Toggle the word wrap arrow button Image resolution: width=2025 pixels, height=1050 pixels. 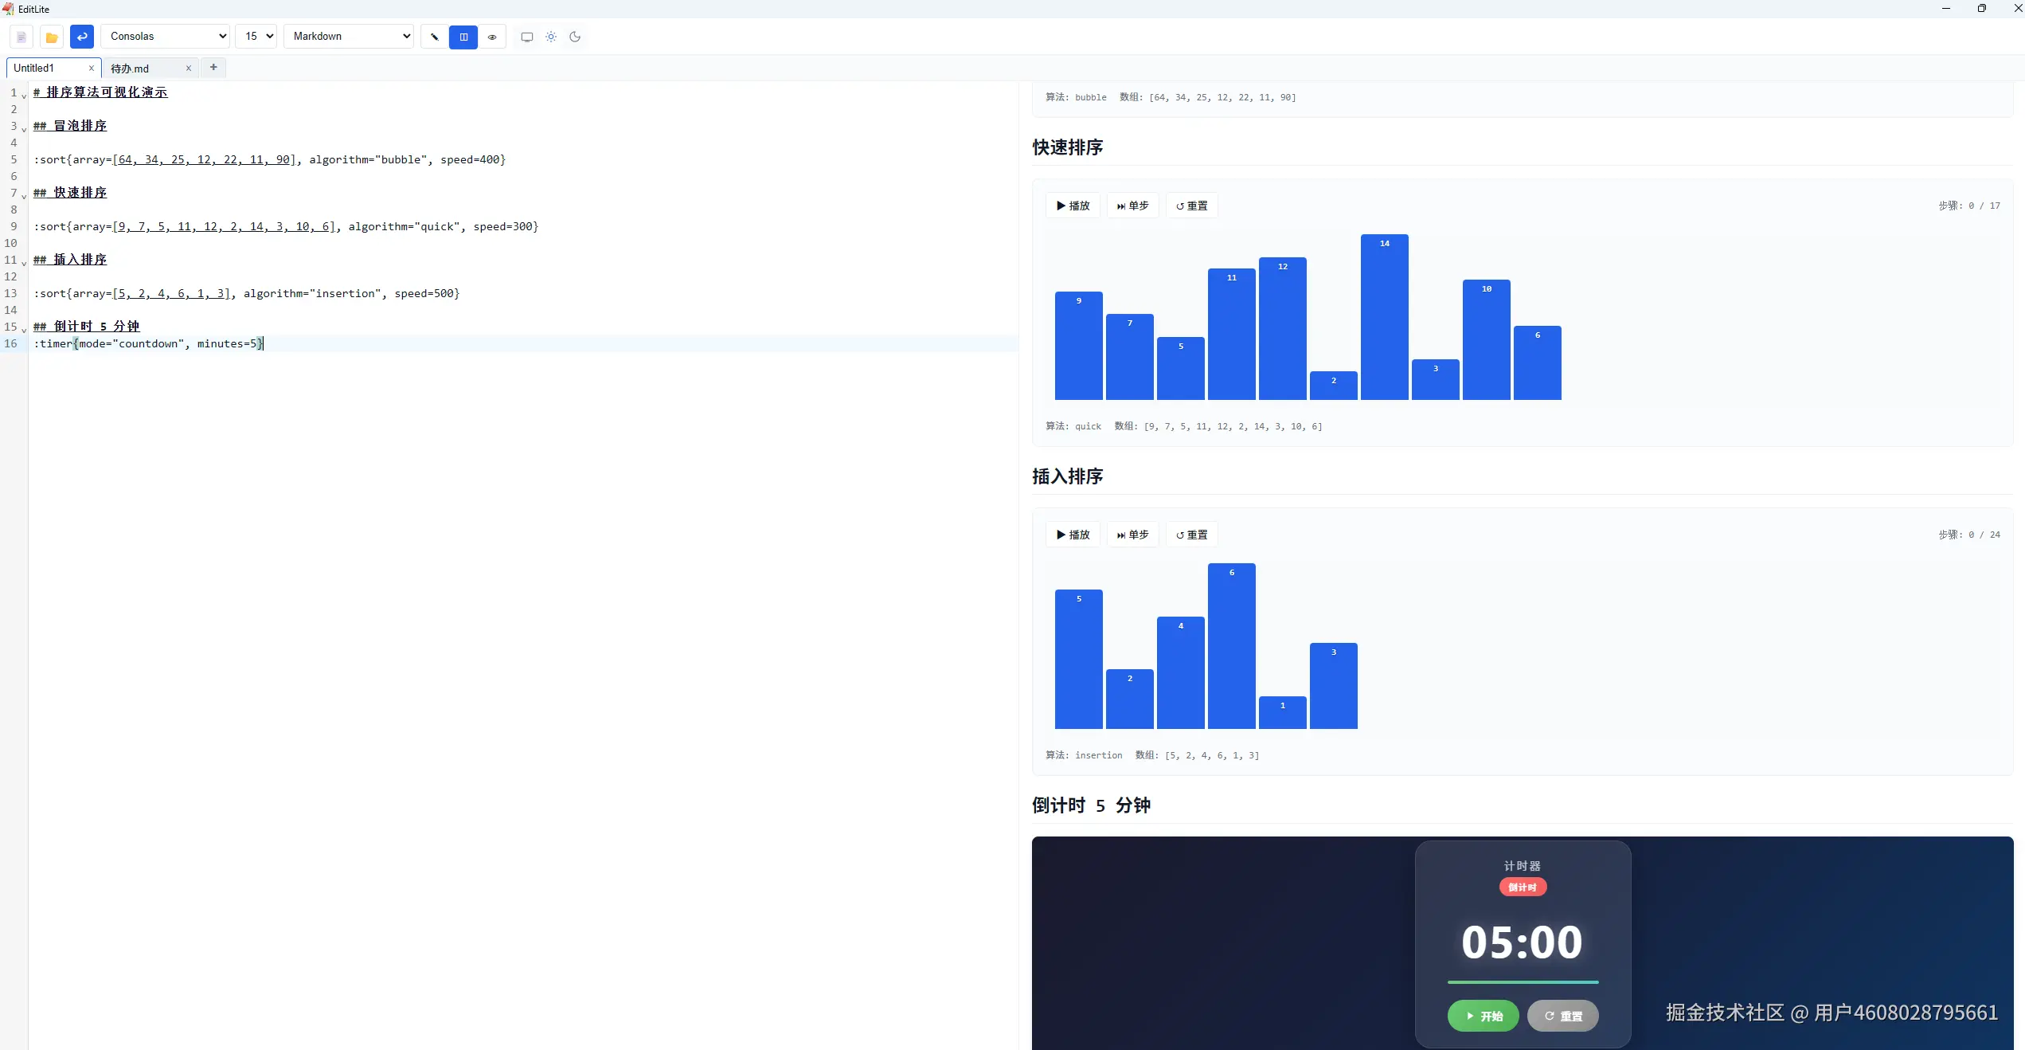82,37
